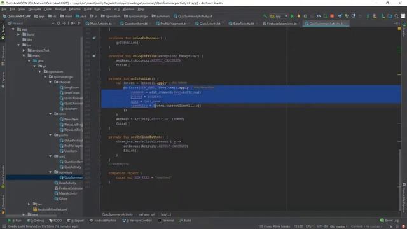Click the hide Project panel icon

coord(79,24)
